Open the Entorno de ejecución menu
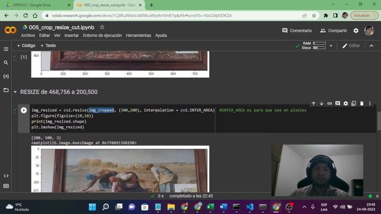The image size is (381, 214). 102,36
